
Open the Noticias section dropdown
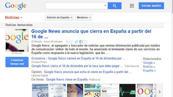pyautogui.click(x=14, y=18)
